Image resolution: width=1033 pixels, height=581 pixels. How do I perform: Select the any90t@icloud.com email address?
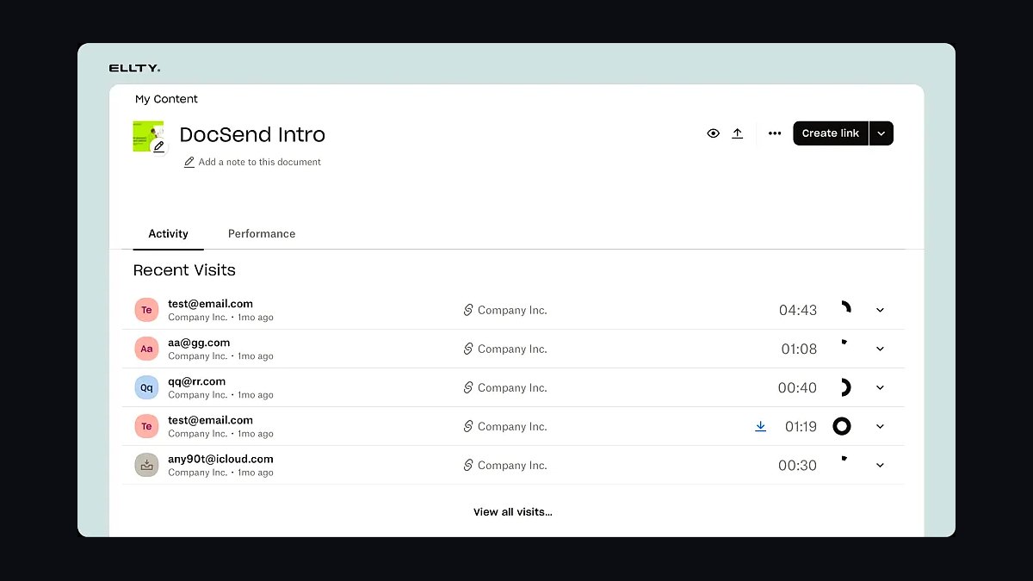pos(220,459)
